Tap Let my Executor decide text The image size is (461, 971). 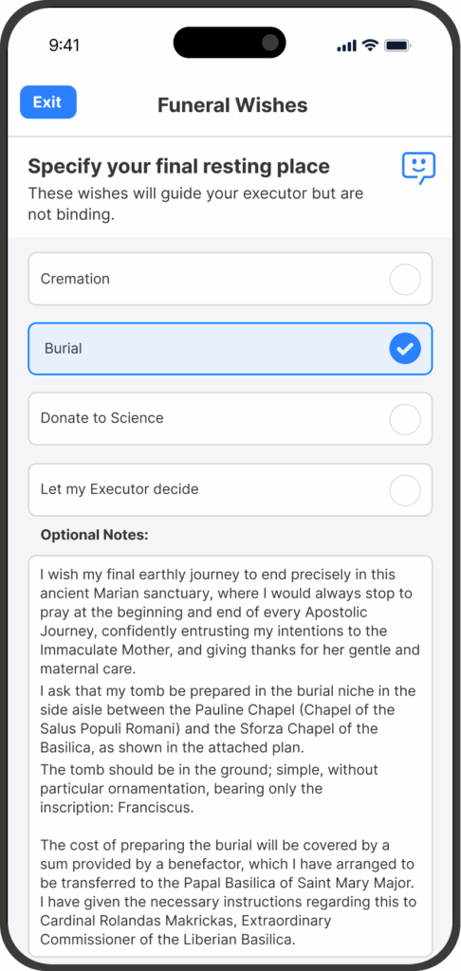pyautogui.click(x=120, y=489)
